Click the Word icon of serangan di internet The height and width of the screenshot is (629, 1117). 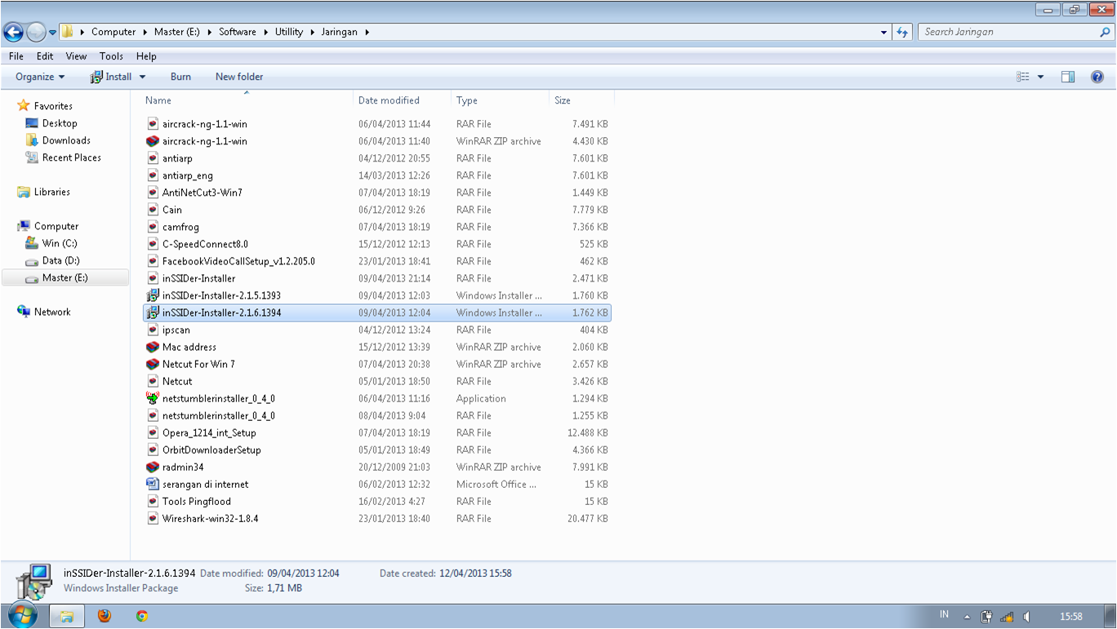coord(153,484)
